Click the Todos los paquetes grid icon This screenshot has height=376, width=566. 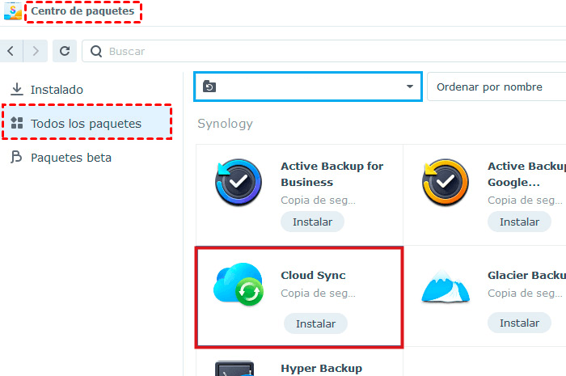[17, 123]
